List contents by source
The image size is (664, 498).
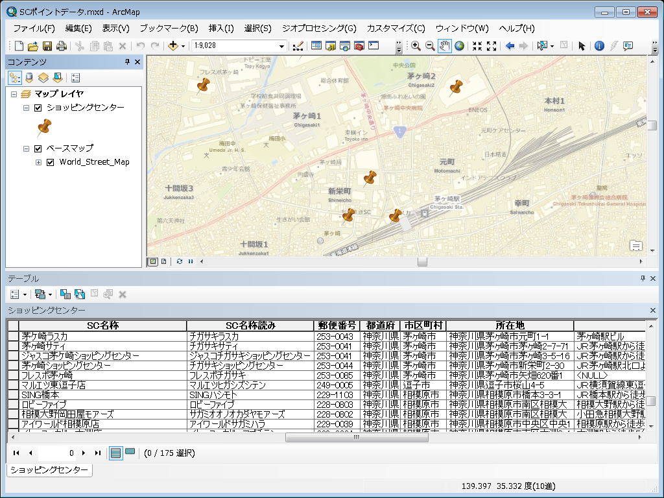[x=29, y=78]
